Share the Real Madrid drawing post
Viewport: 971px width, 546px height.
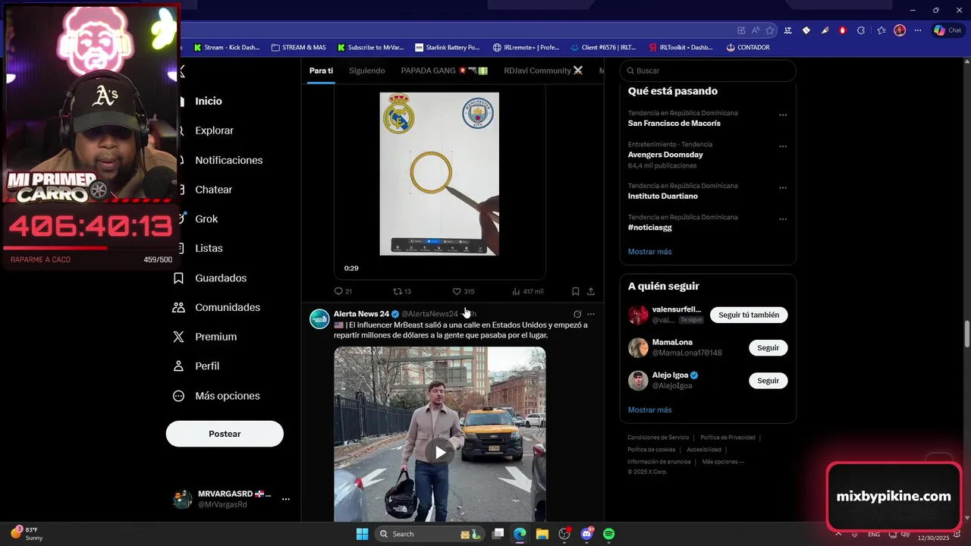point(591,291)
